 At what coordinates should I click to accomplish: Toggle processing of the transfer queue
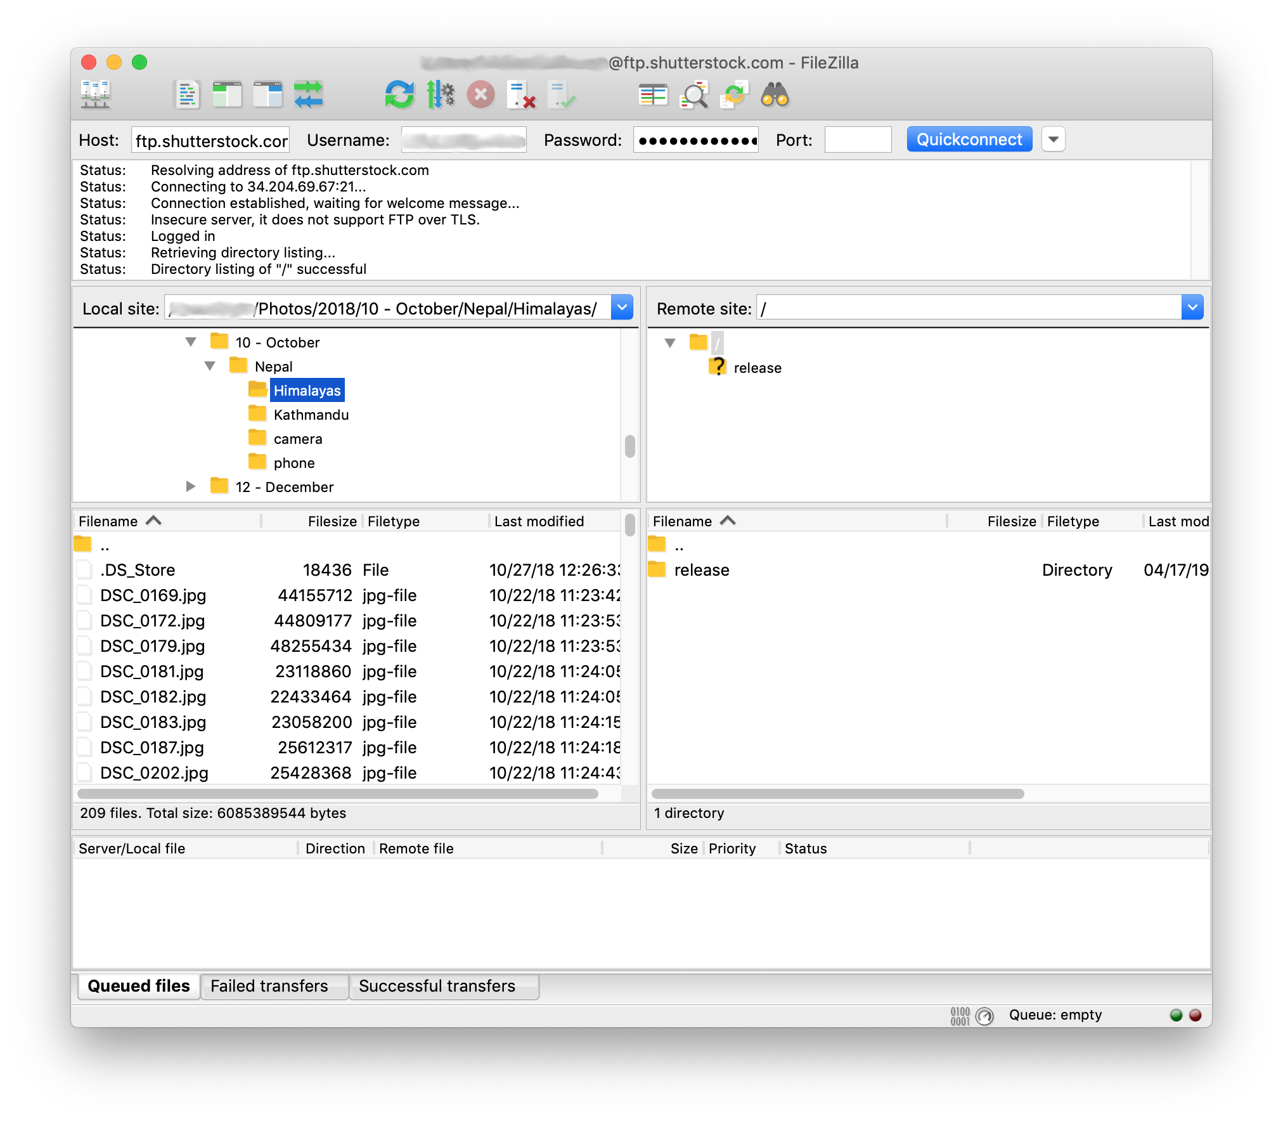(441, 95)
